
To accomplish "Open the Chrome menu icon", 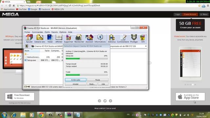I will [x=208, y=6].
